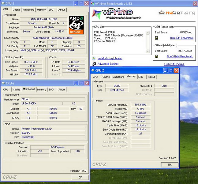
Task: Click CPU List scrollbar up arrow
Action: 148,33
